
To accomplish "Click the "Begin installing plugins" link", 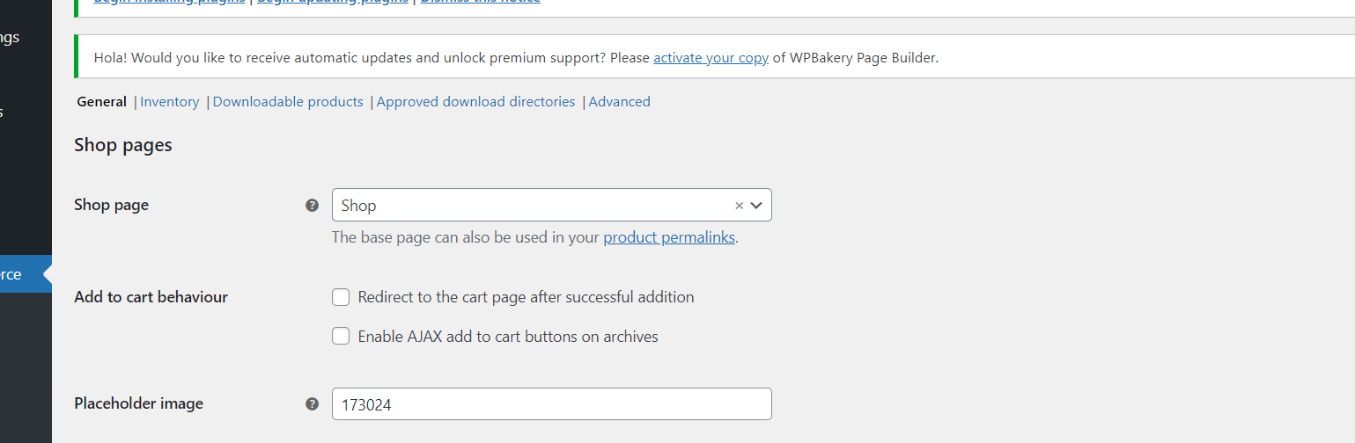I will [170, 2].
